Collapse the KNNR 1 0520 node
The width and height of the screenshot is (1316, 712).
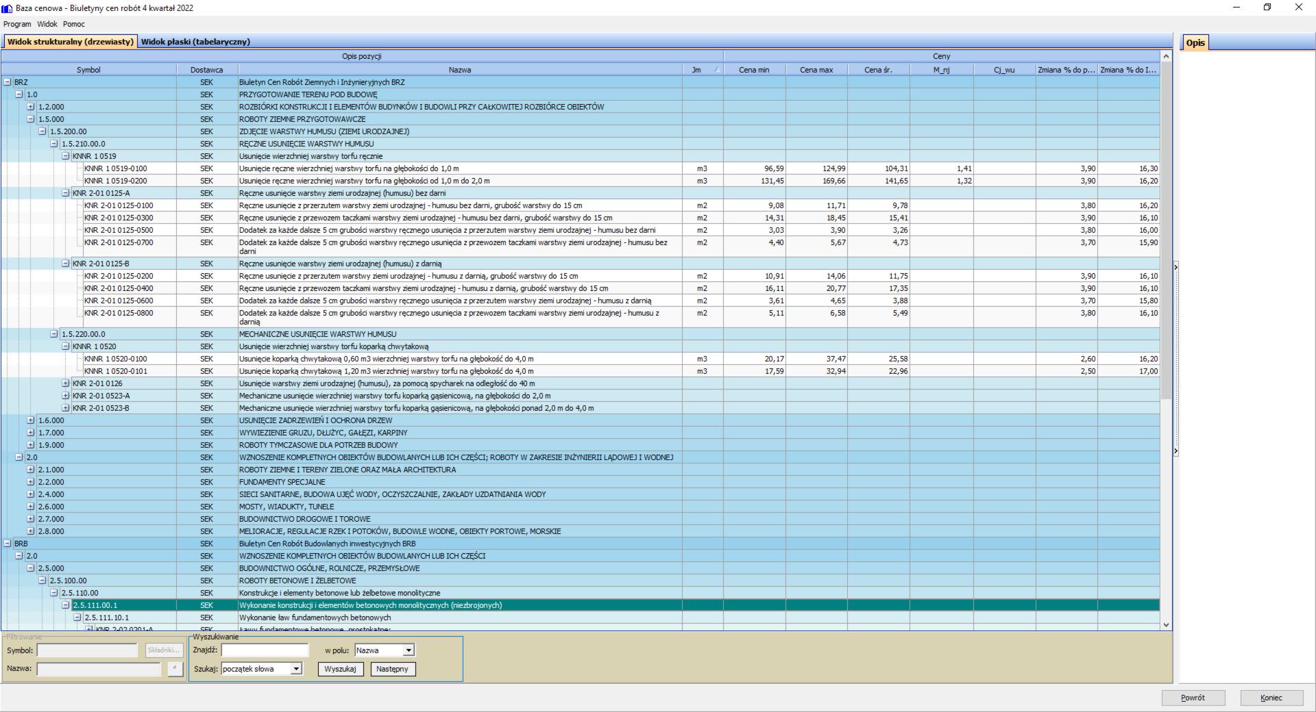pyautogui.click(x=66, y=346)
